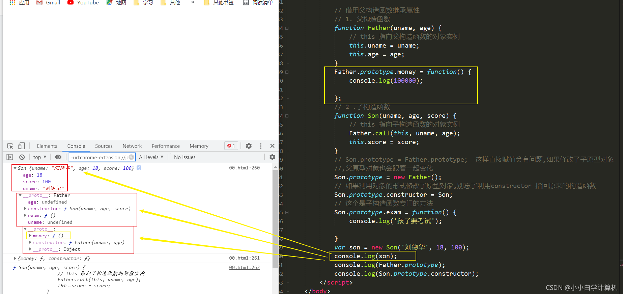Switch to the Sources tab

[x=104, y=146]
